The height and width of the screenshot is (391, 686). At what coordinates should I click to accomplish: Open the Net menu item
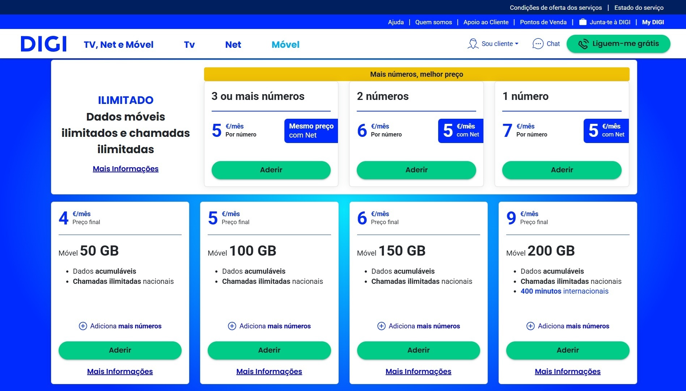pyautogui.click(x=233, y=45)
